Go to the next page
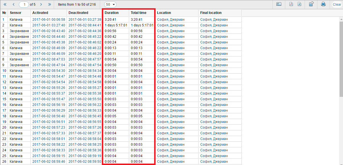This screenshot has height=165, width=343. coord(41,4)
